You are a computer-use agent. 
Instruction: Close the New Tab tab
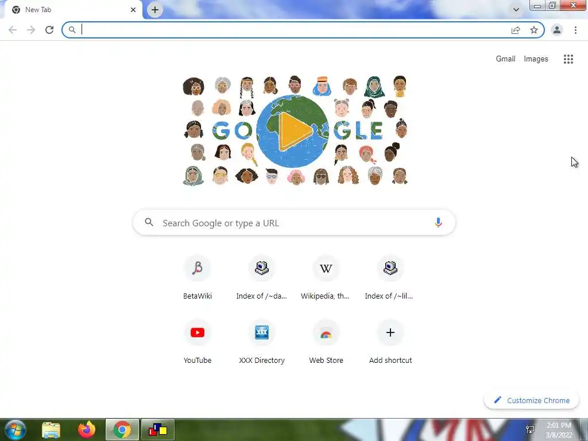tap(133, 10)
